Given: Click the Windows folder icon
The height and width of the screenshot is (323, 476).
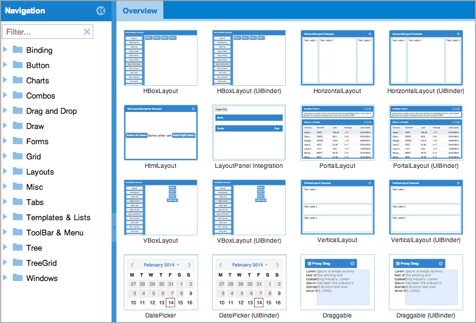Looking at the screenshot, I should point(18,277).
